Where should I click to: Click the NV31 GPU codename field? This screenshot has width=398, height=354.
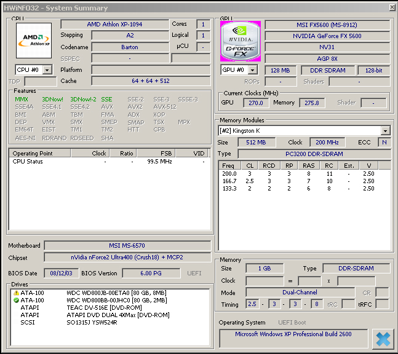[327, 47]
